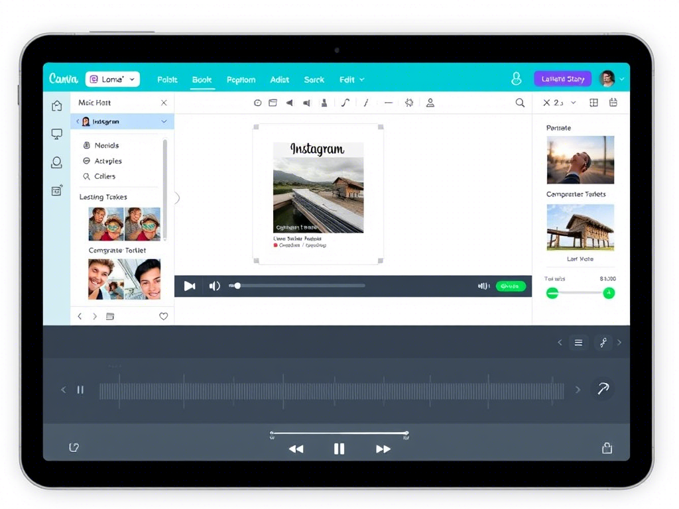Open the settings gear icon in toolbar
Screen dimensions: 679x509
(x=408, y=103)
